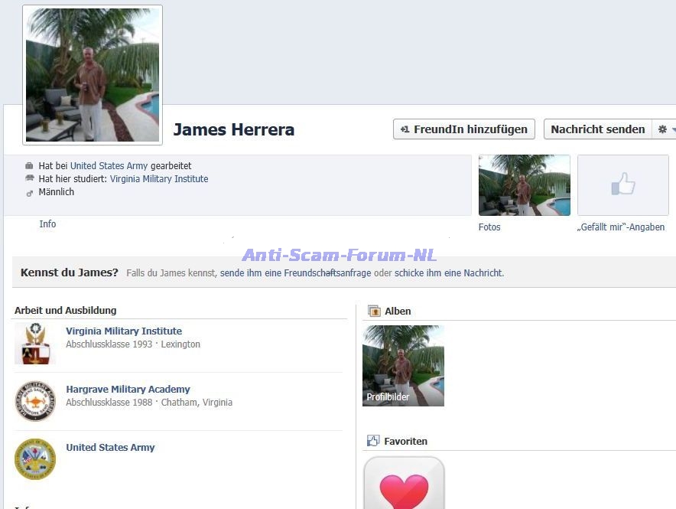Click the FreundIn hinzufügen button

coord(464,129)
